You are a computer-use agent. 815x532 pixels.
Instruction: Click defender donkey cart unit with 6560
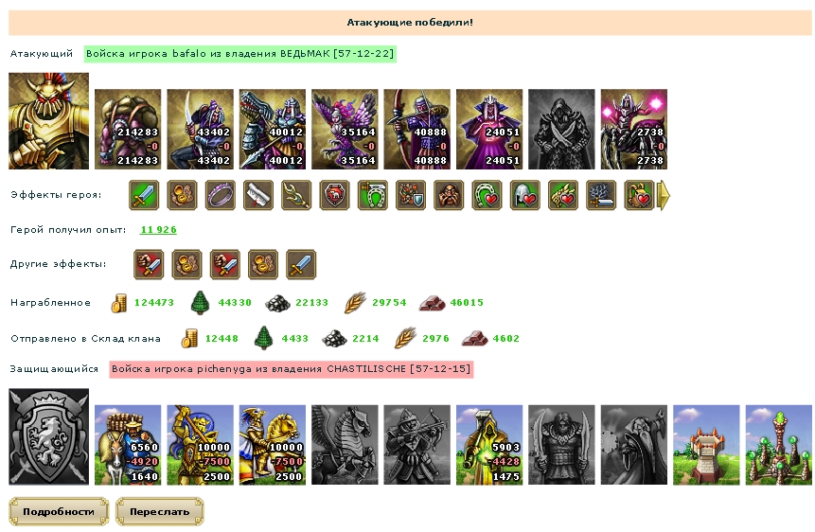point(128,445)
